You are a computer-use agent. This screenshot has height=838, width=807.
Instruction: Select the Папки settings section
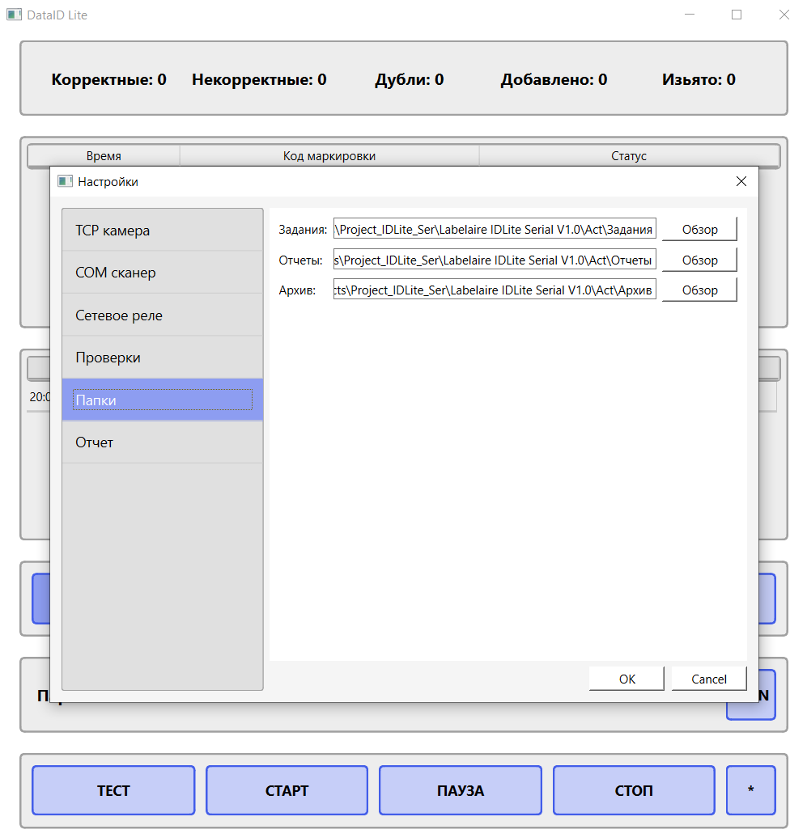click(x=162, y=400)
